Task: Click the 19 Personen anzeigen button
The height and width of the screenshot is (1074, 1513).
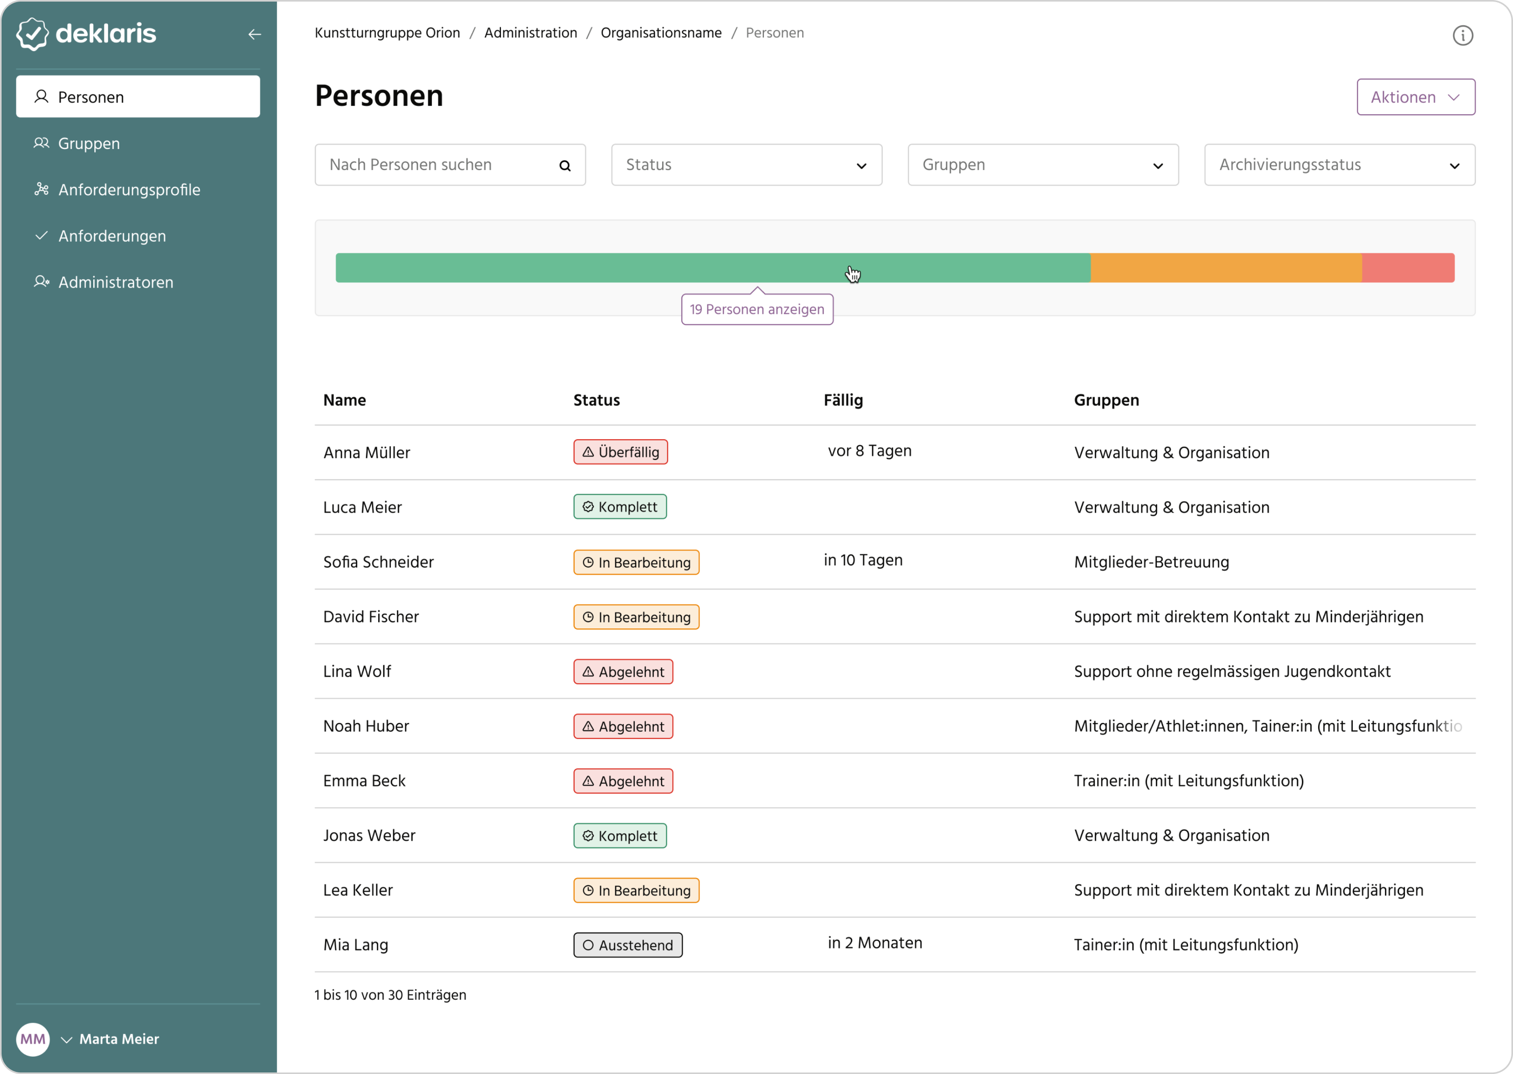Action: click(756, 310)
